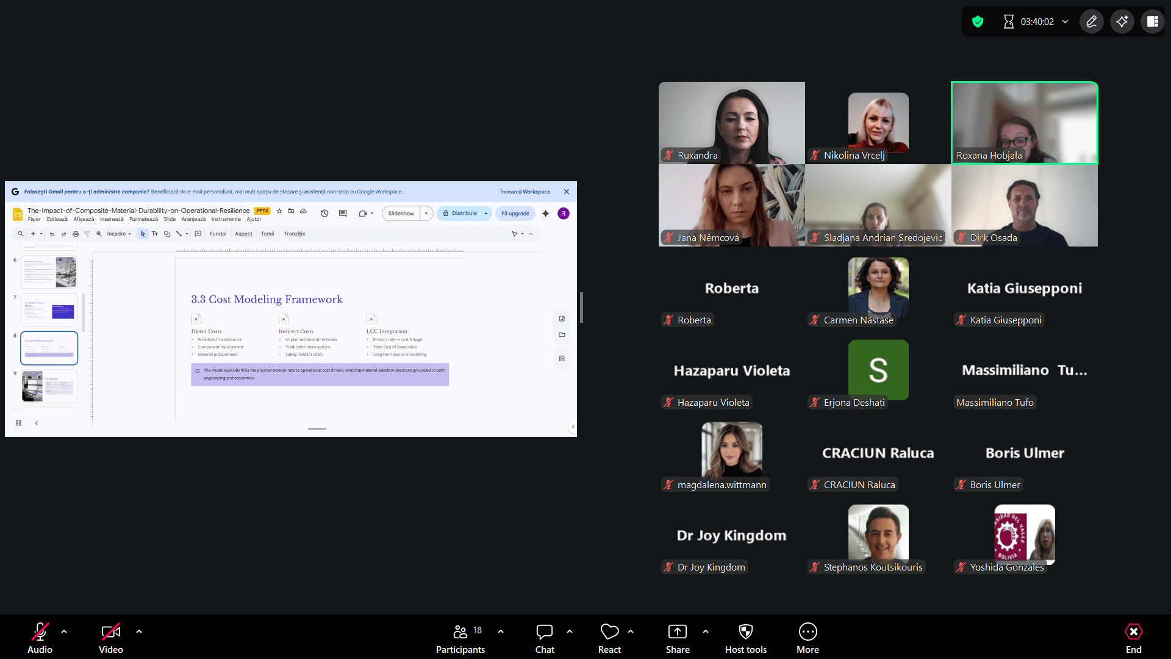The width and height of the screenshot is (1171, 659).
Task: Click the annotate pencil icon at top
Action: [x=1091, y=22]
